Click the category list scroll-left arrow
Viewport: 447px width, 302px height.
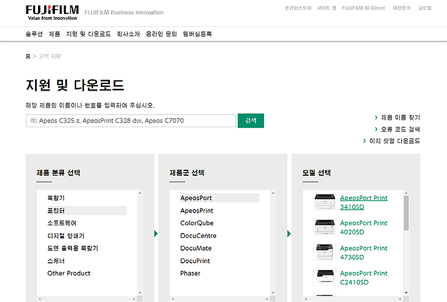click(x=40, y=299)
